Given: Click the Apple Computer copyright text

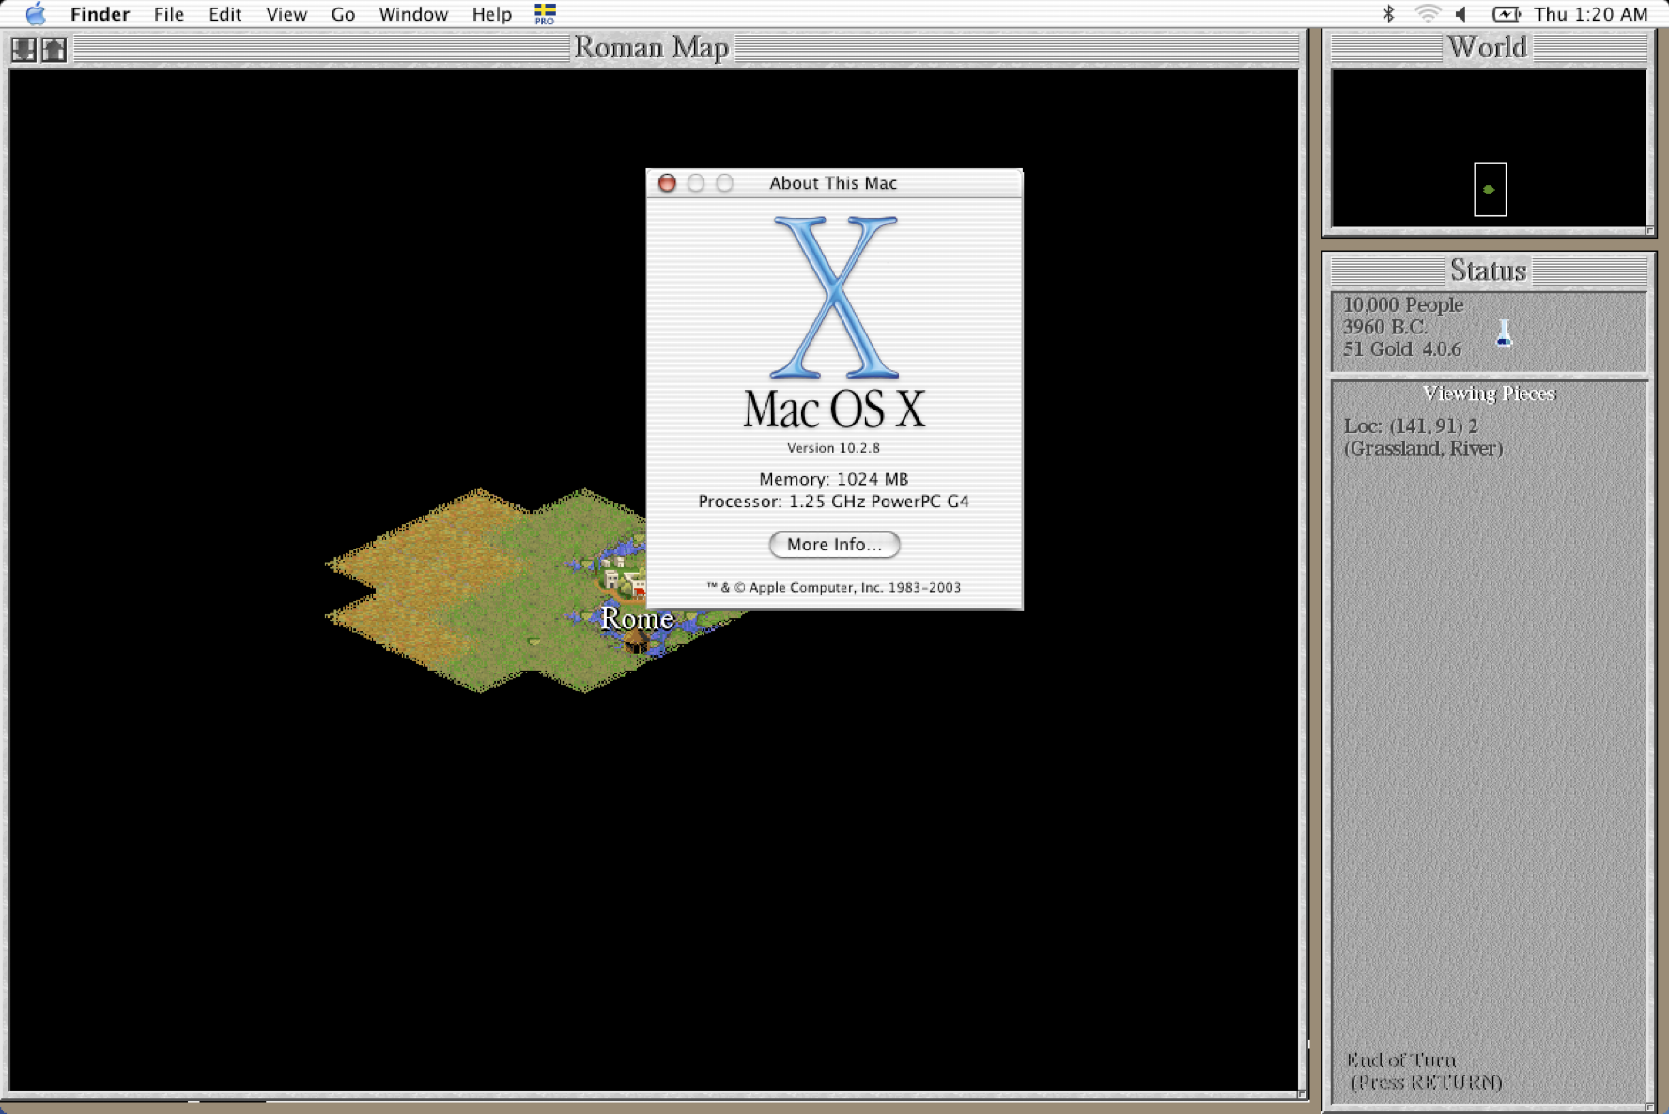Looking at the screenshot, I should click(833, 588).
